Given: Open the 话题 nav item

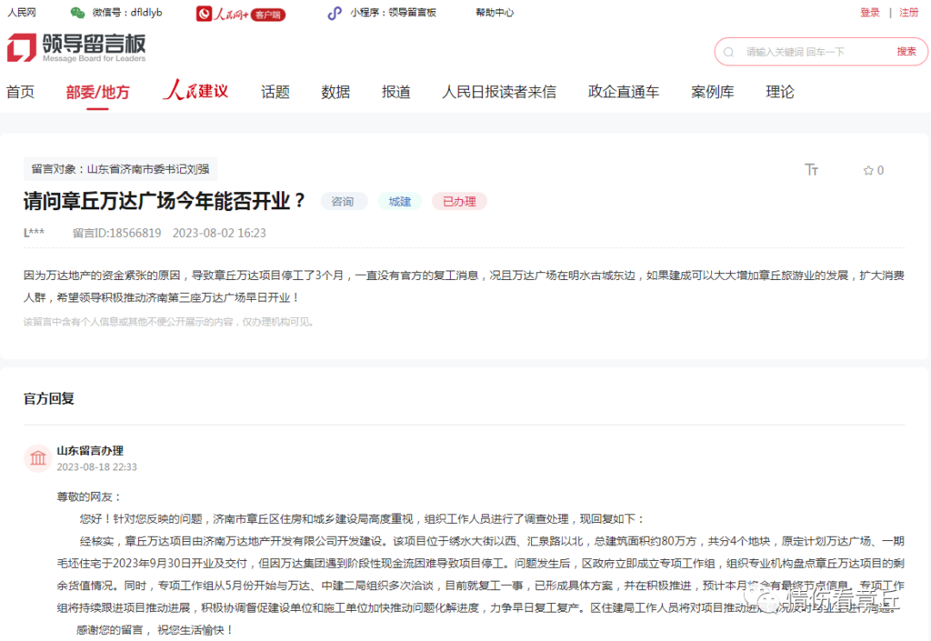Looking at the screenshot, I should coord(276,92).
